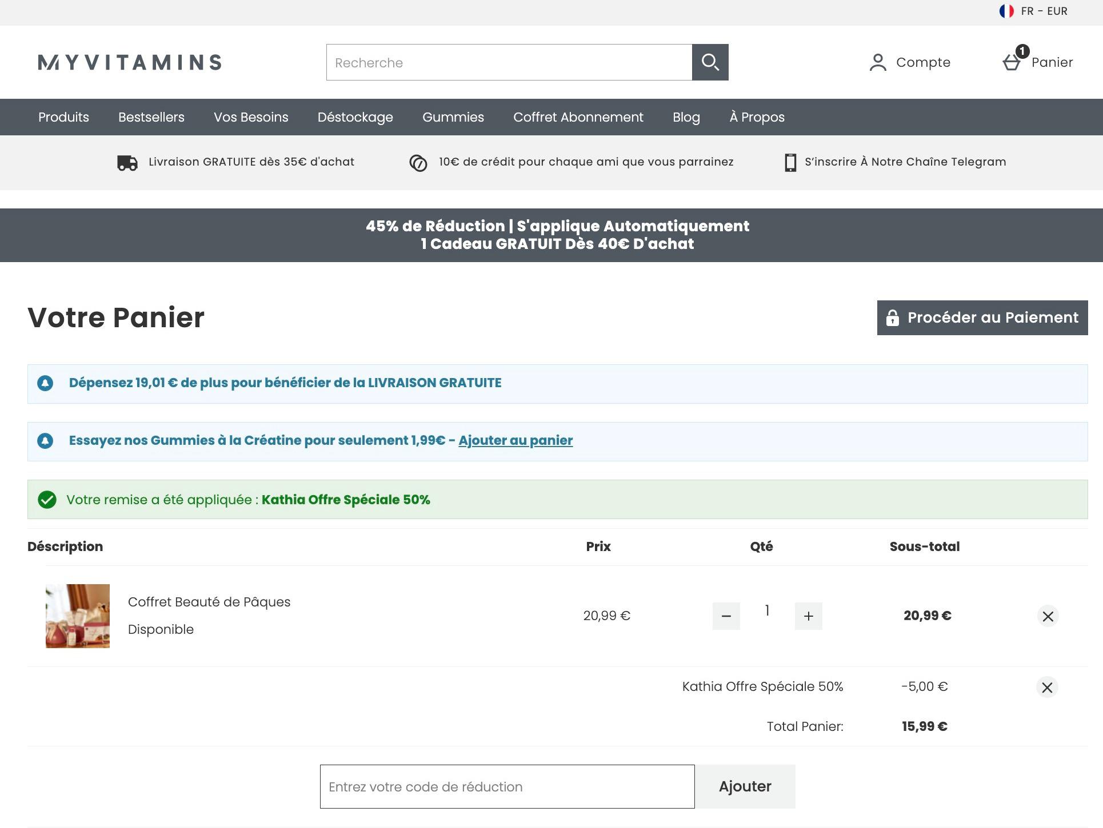Click the referral credit icon
The height and width of the screenshot is (828, 1103).
click(x=418, y=163)
